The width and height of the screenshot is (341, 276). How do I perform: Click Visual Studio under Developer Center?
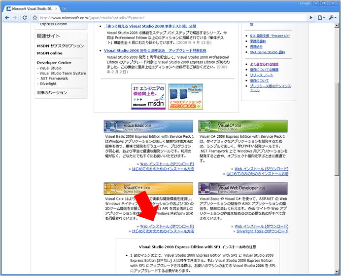(x=50, y=68)
